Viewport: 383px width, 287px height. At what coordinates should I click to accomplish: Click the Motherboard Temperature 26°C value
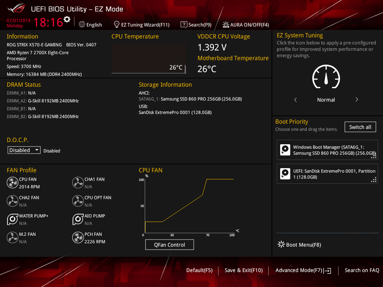pyautogui.click(x=207, y=69)
